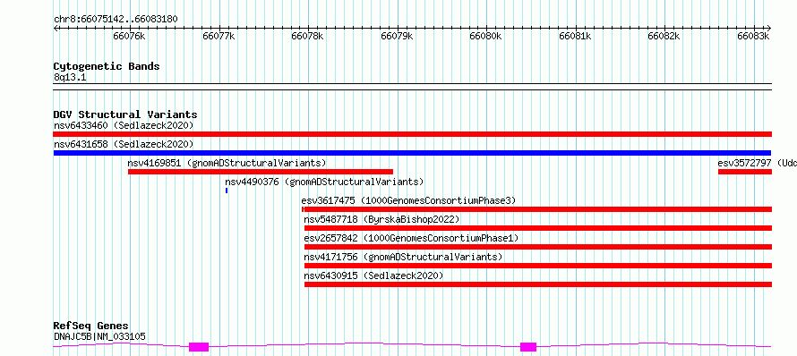The height and width of the screenshot is (356, 797).
Task: Open the nsv5487718 (ByrskaBishop2022) label
Action: (381, 219)
